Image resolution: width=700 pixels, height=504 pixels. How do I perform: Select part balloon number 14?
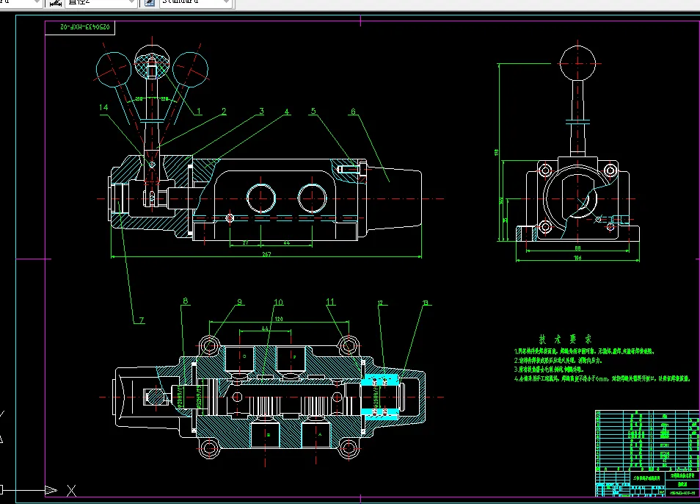point(103,107)
